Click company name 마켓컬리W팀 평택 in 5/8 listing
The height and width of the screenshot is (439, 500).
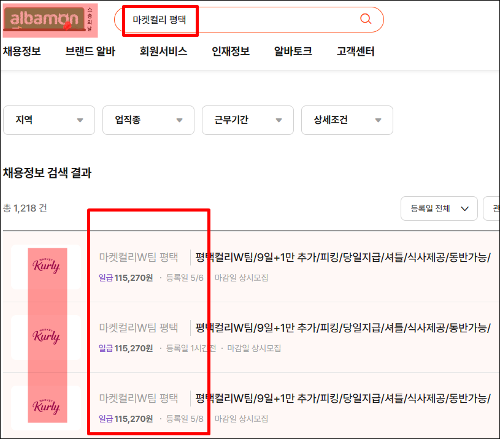139,398
